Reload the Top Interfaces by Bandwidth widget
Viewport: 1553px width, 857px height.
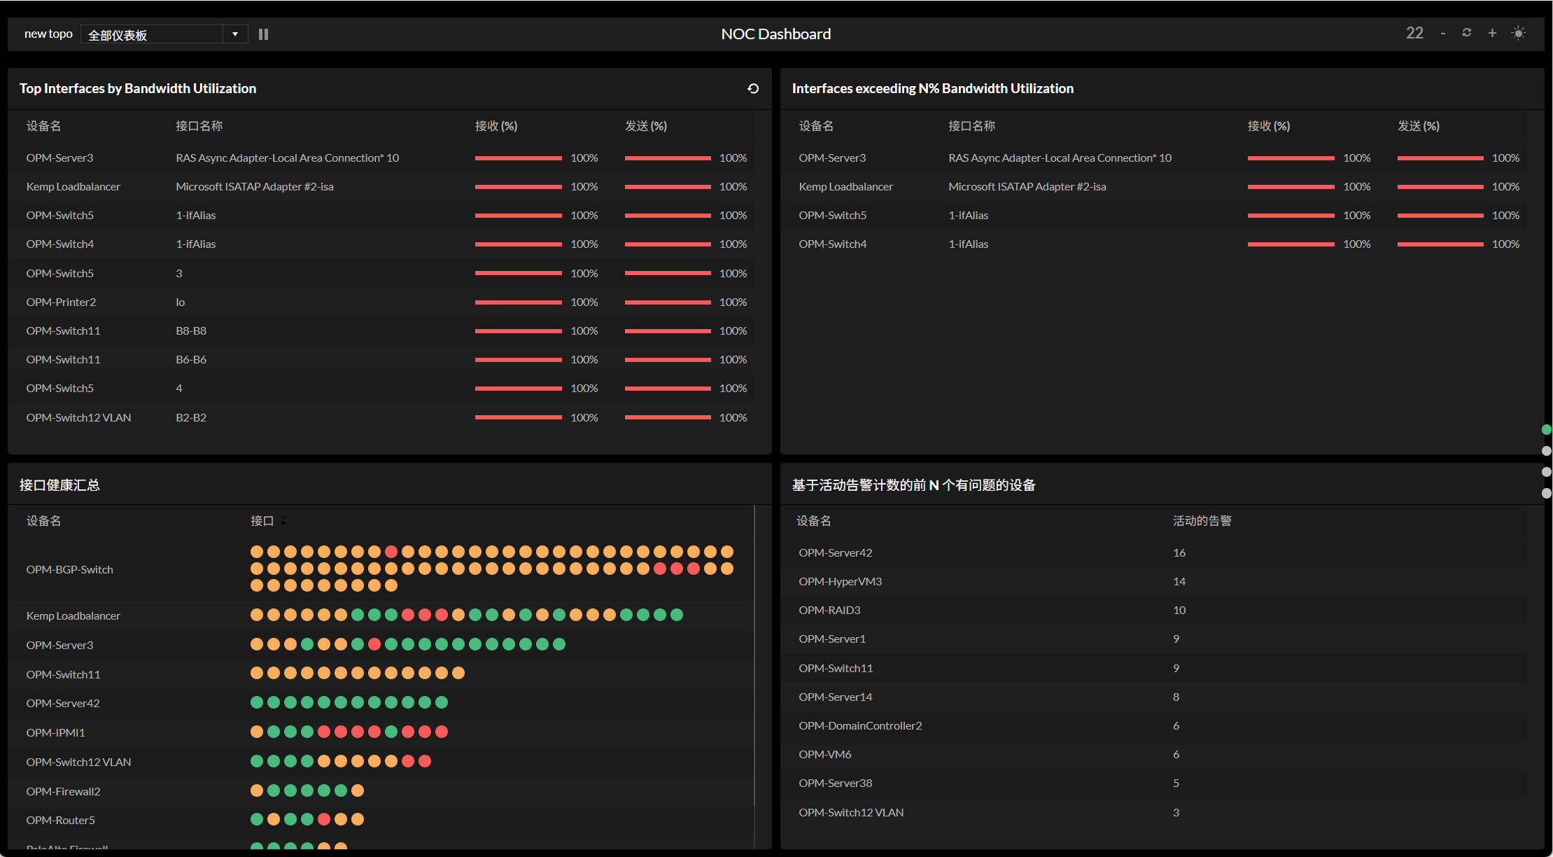tap(753, 88)
